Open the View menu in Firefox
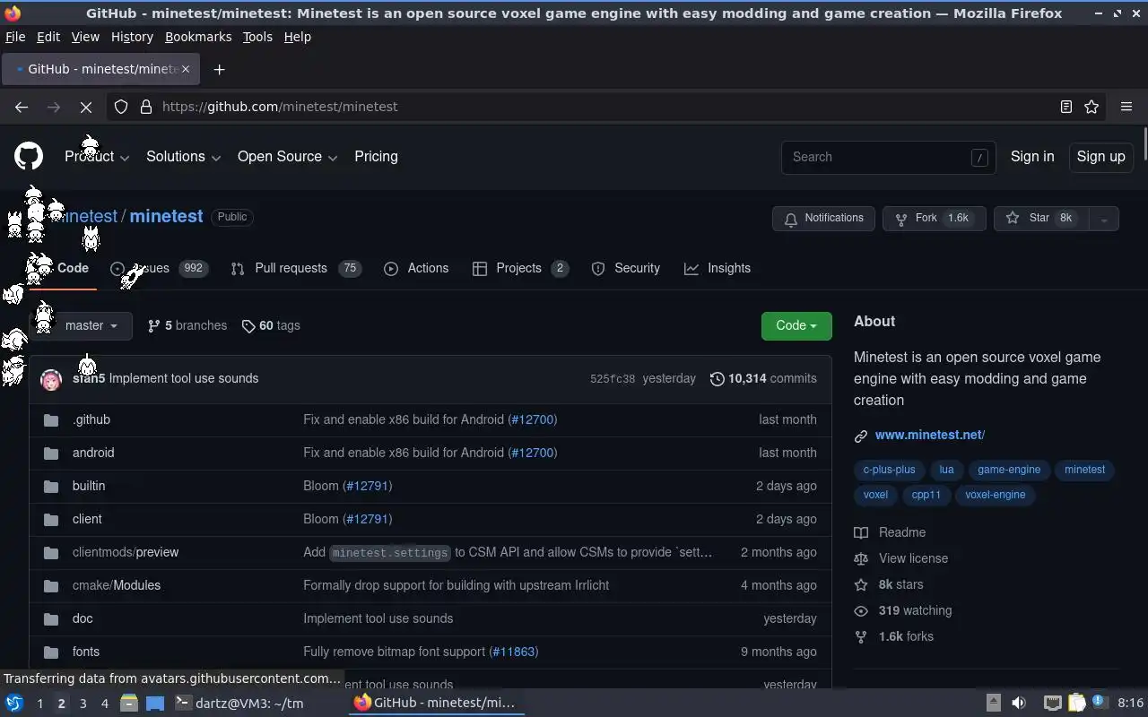1148x717 pixels. [x=85, y=37]
